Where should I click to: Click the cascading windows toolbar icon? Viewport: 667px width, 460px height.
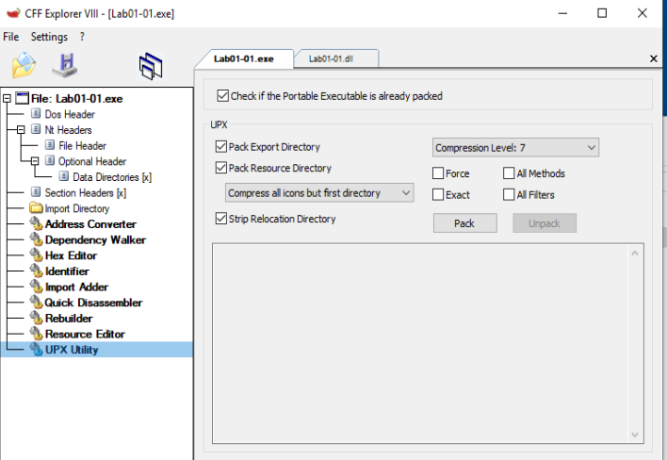151,66
